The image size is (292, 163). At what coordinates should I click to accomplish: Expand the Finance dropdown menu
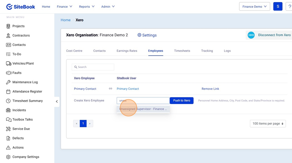[x=65, y=6]
